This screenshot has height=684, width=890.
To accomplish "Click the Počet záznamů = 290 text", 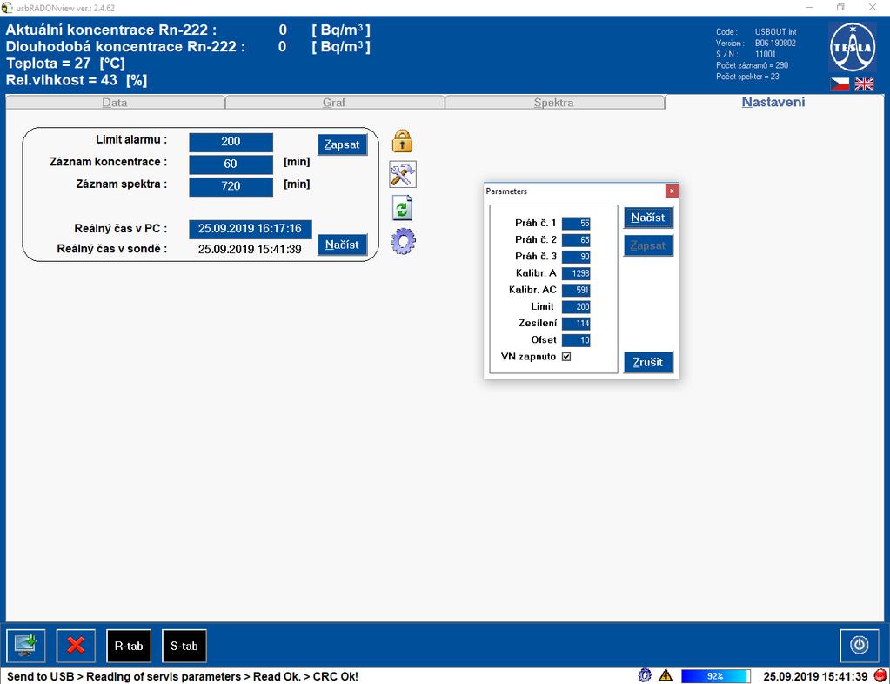I will tap(752, 65).
